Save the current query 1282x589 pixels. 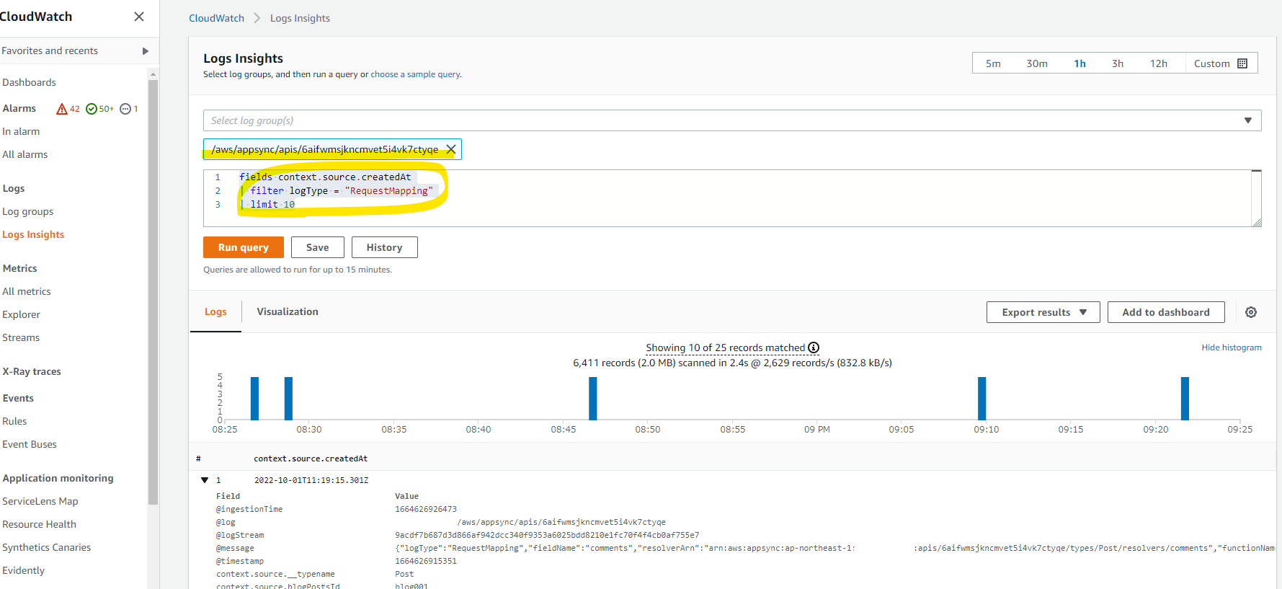[x=318, y=247]
